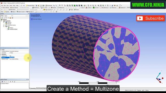Open the Size dropdown
This screenshot has height=93, width=166.
pos(82,7)
